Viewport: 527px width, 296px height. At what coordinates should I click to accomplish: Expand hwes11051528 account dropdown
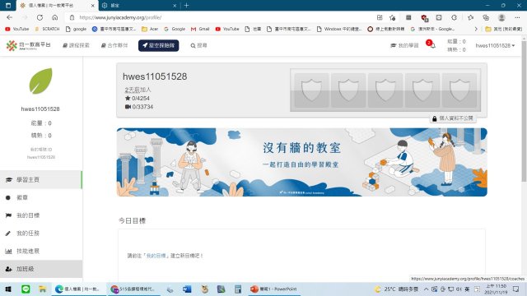(x=495, y=45)
